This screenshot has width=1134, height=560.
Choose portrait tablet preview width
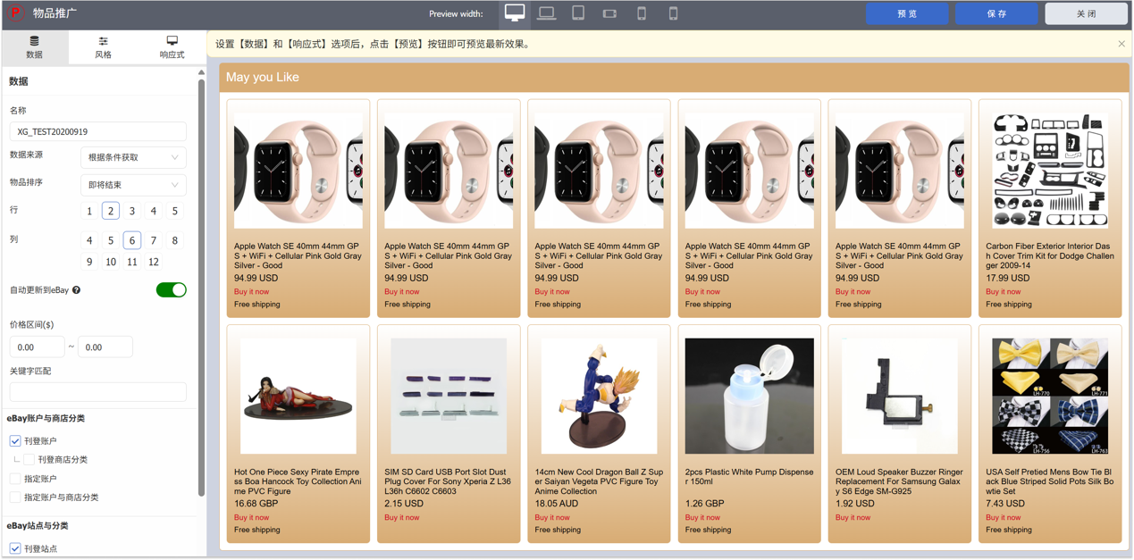(x=578, y=13)
